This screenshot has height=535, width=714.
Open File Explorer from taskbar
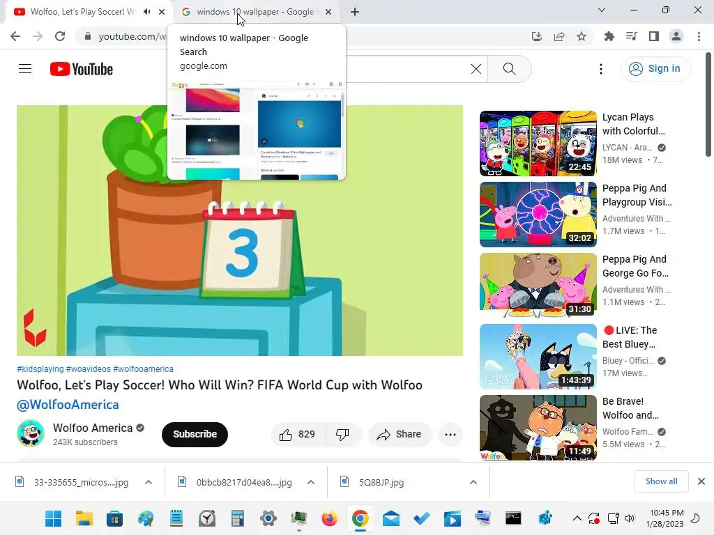click(84, 518)
